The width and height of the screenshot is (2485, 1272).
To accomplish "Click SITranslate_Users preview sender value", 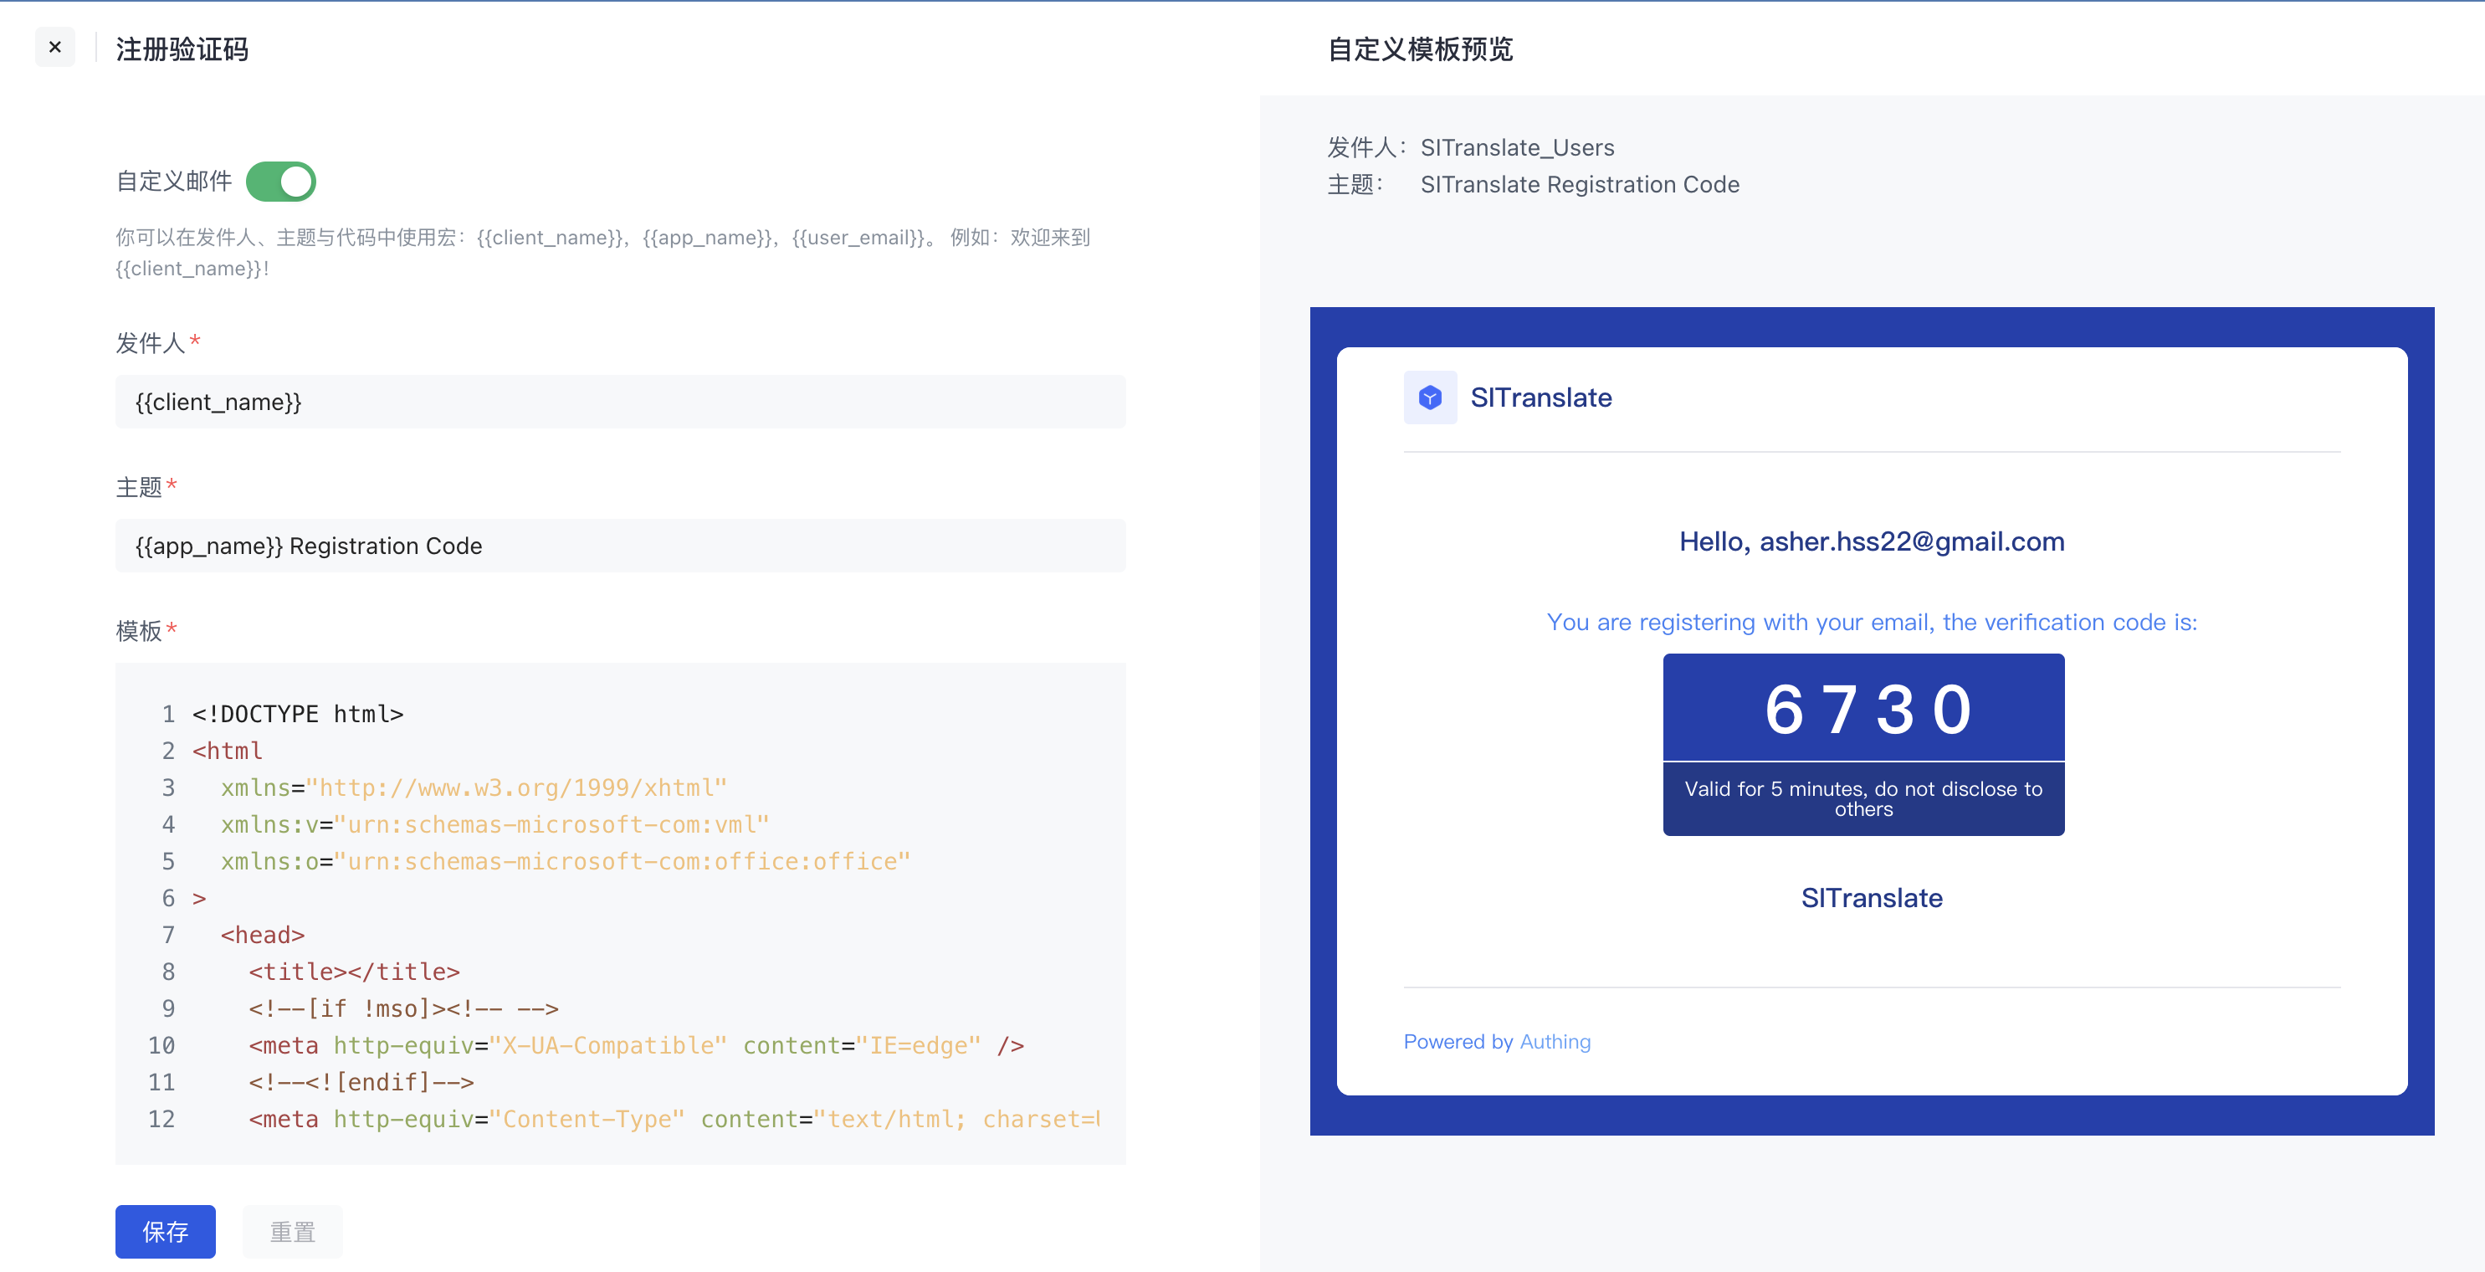I will 1516,147.
